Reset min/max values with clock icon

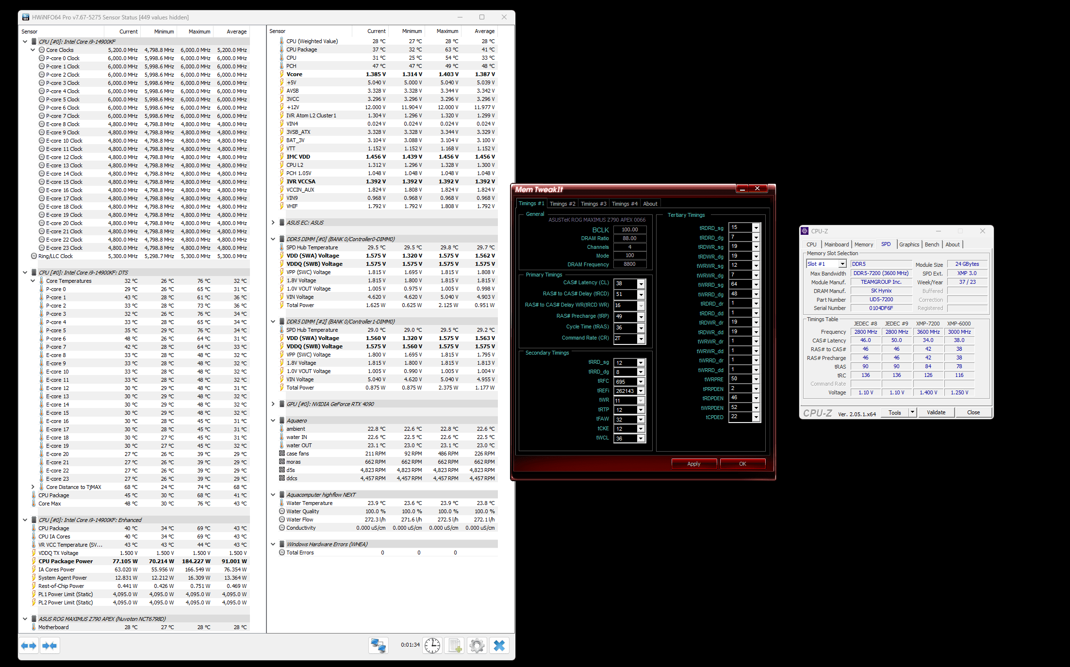[432, 646]
